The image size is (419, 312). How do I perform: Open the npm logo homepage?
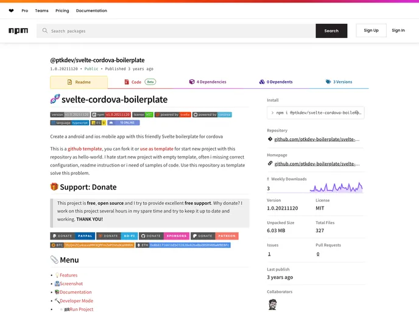point(18,30)
